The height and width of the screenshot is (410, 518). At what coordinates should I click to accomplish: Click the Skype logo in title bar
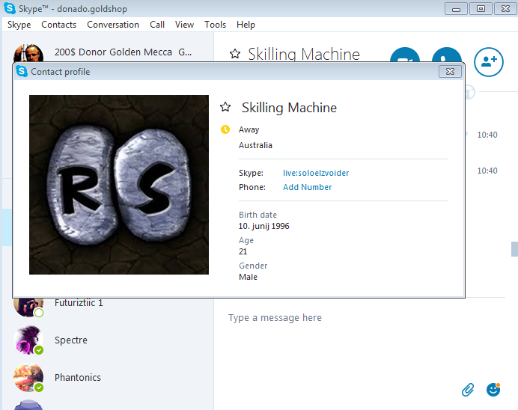point(10,8)
